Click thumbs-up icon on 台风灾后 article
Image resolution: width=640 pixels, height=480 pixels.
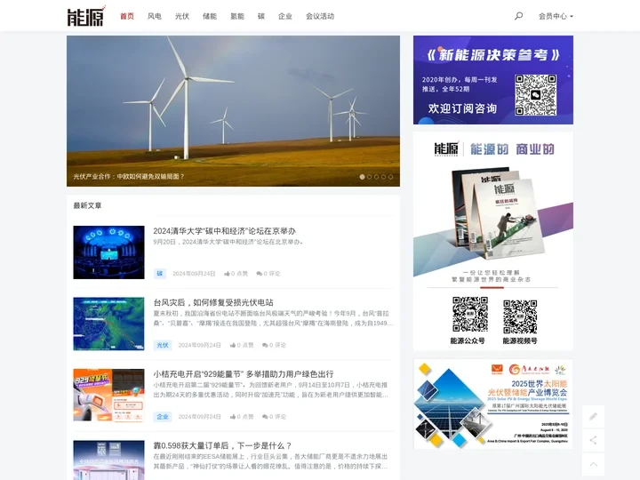pos(233,345)
